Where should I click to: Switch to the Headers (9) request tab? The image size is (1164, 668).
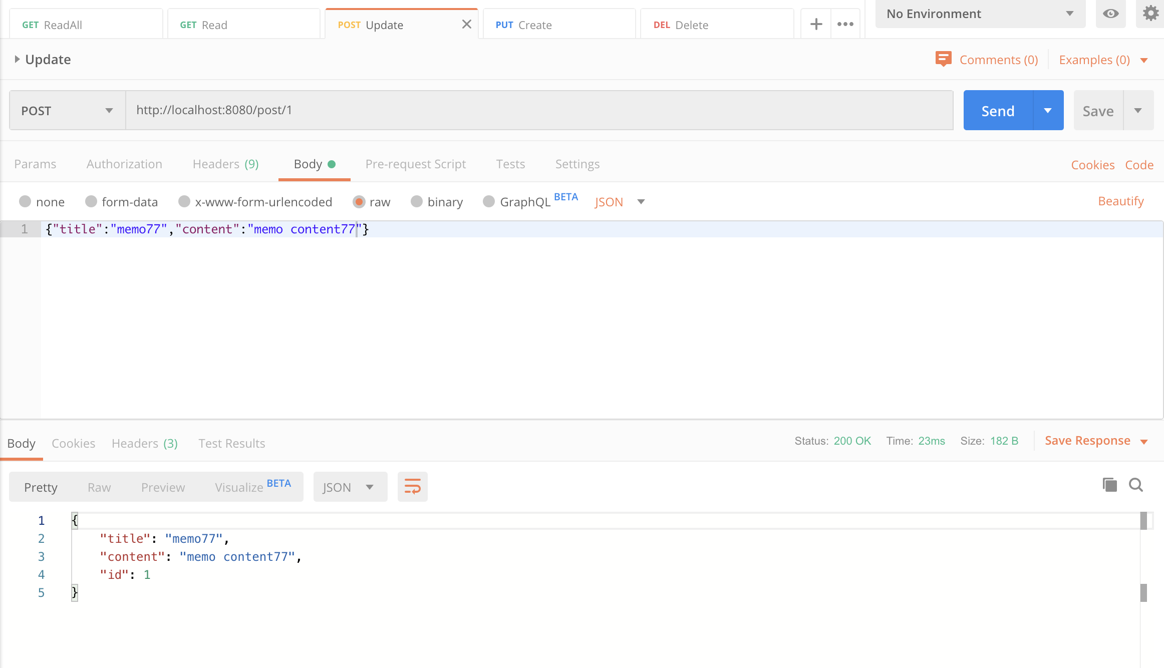coord(225,164)
